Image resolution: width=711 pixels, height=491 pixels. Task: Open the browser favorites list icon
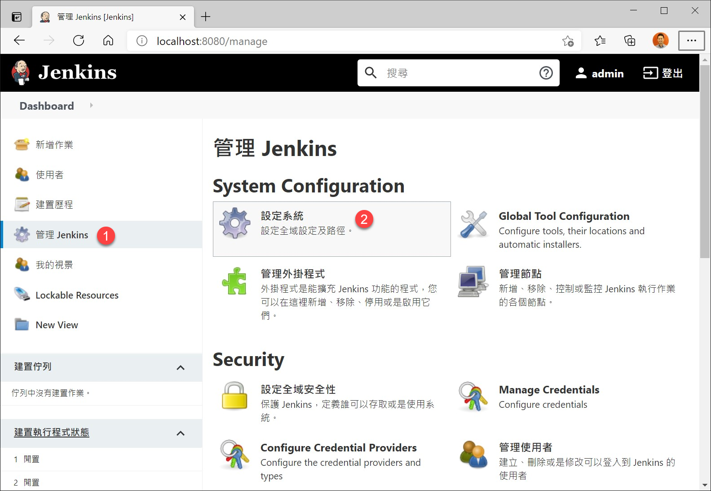(x=600, y=41)
